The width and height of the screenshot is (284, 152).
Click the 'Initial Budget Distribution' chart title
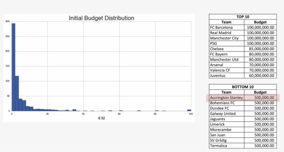click(x=101, y=18)
